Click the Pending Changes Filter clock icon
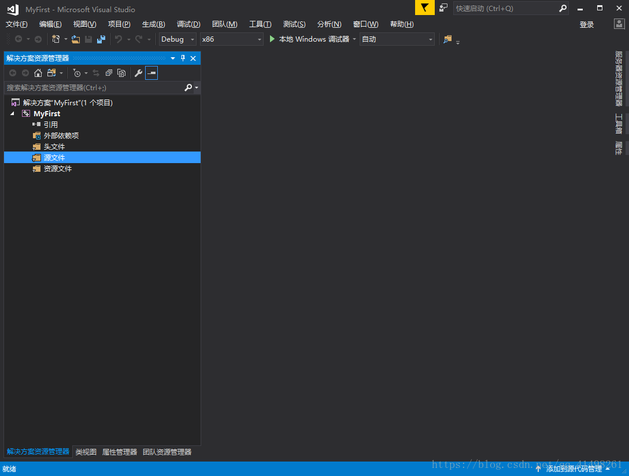 point(77,73)
